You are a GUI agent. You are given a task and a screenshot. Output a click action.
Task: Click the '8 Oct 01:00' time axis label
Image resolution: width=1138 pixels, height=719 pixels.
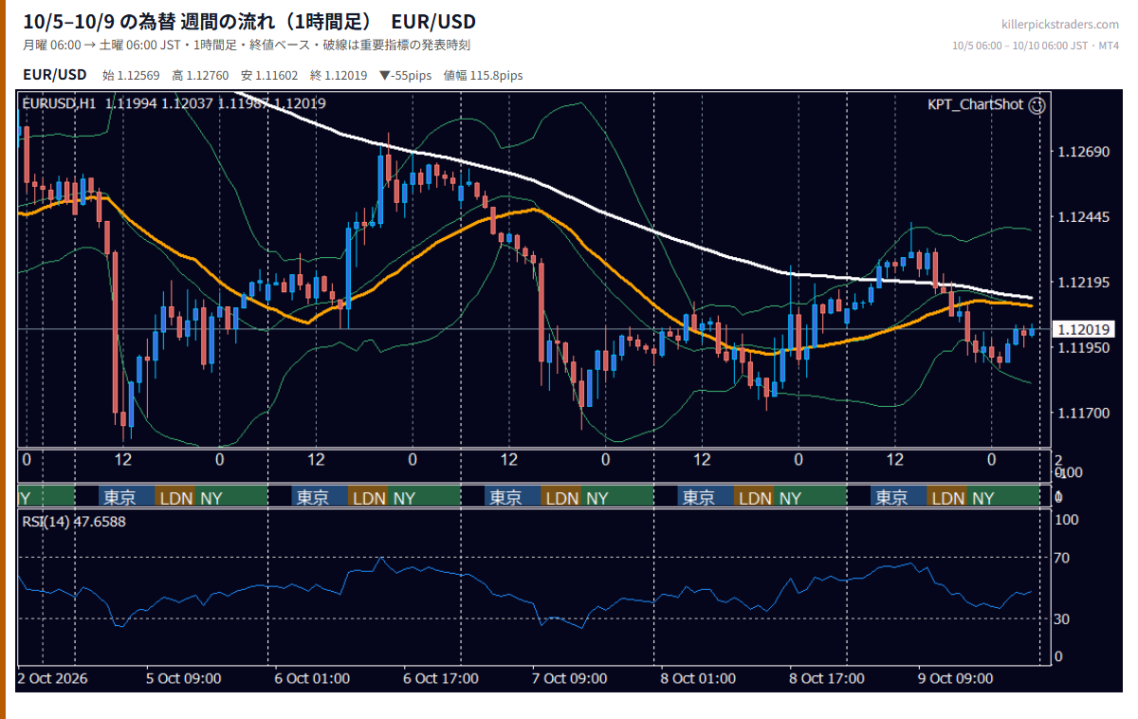698,678
